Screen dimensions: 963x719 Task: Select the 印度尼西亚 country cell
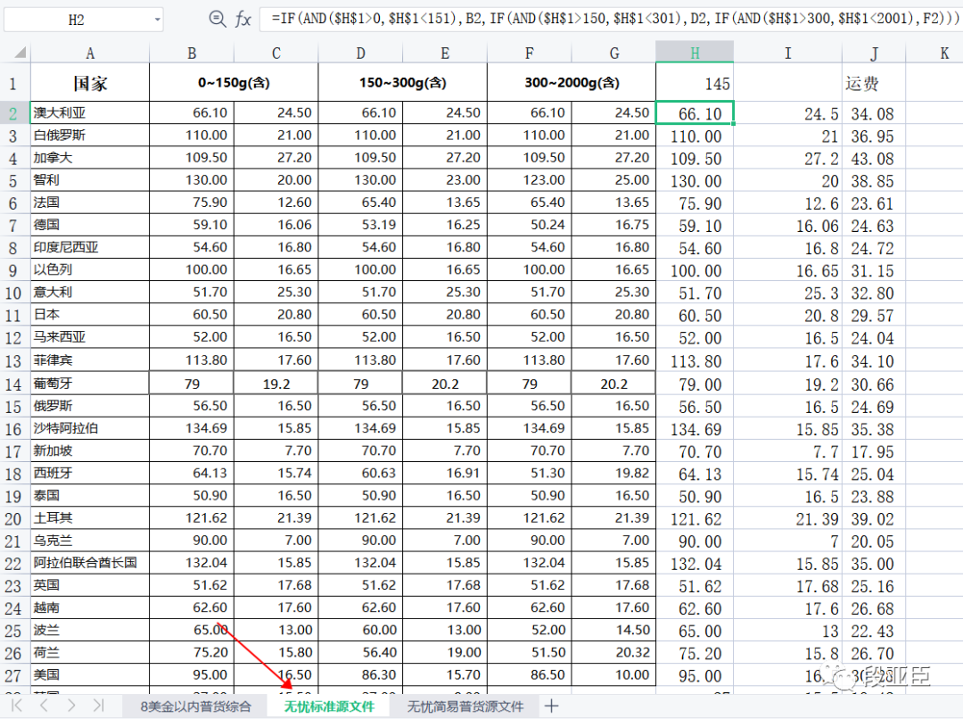click(x=90, y=247)
